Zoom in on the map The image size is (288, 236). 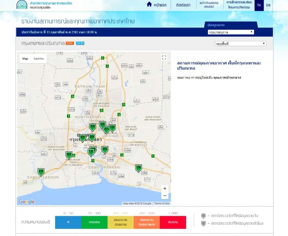point(165,189)
